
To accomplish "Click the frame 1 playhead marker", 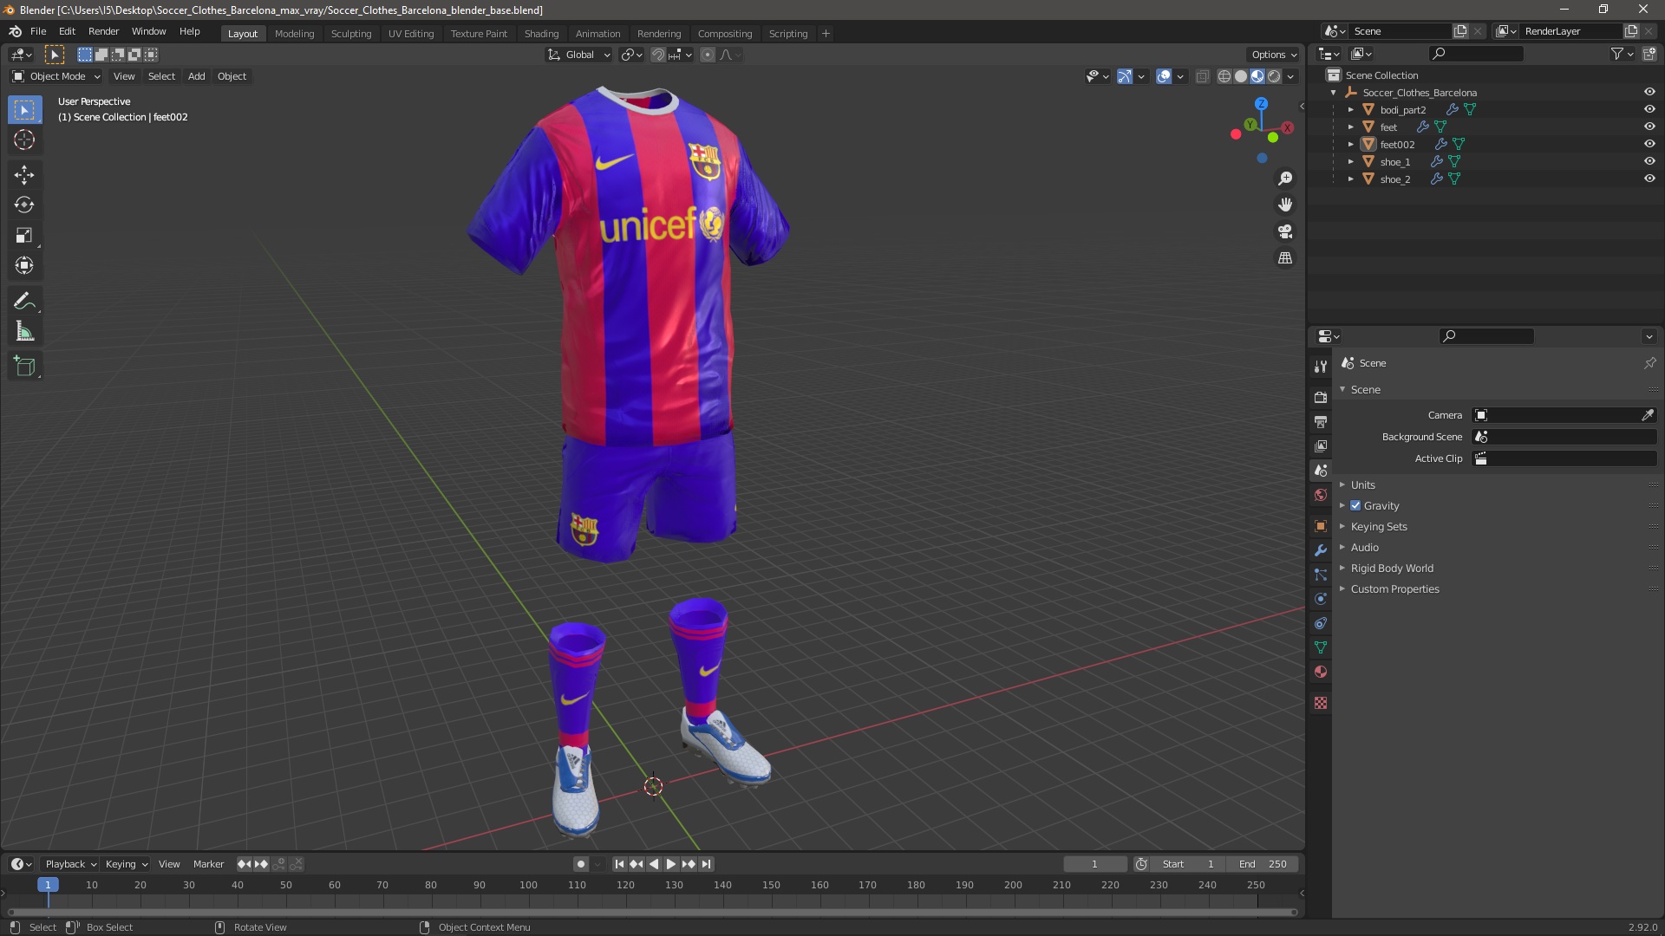I will tap(48, 885).
